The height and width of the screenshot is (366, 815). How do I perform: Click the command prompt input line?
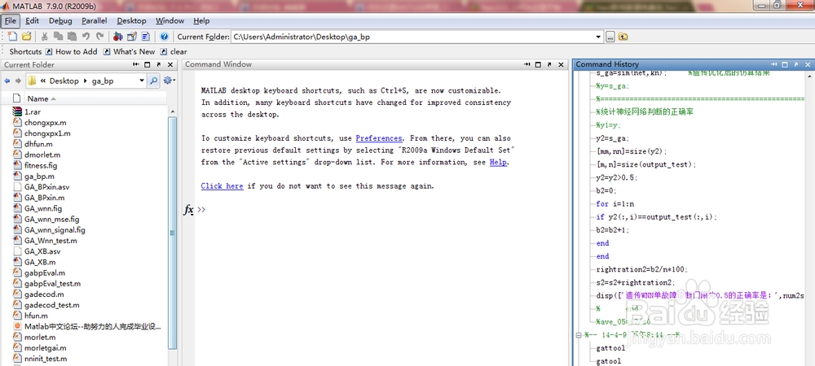[382, 210]
